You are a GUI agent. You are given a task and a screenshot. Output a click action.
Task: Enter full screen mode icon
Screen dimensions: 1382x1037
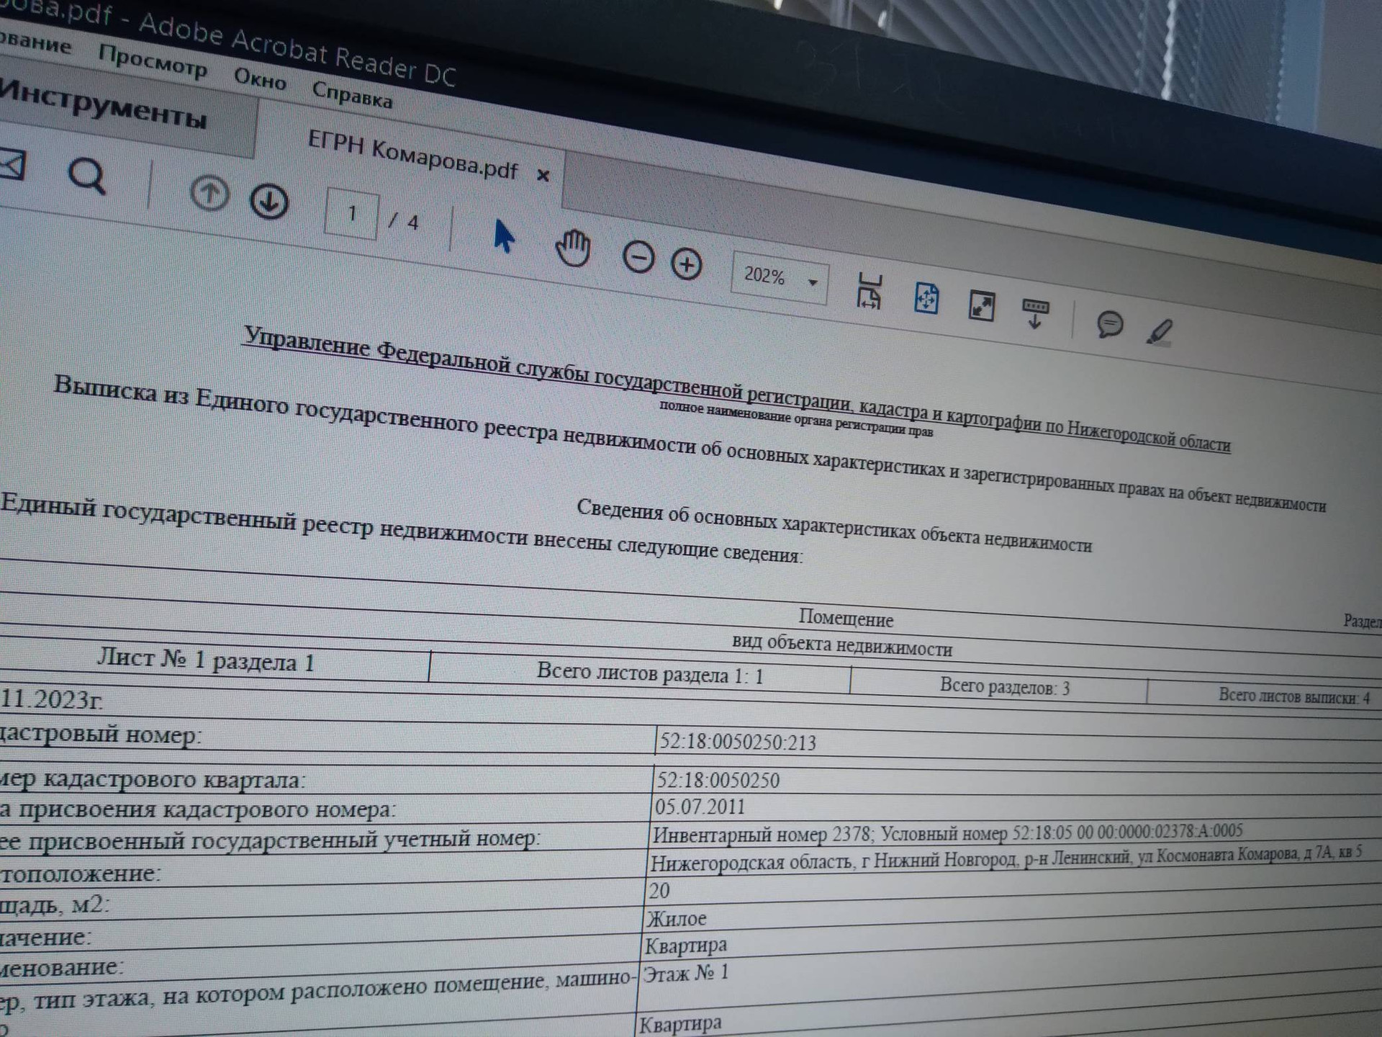point(982,306)
